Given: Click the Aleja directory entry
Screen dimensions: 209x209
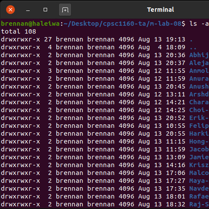Looking at the screenshot, I should coord(199,63).
